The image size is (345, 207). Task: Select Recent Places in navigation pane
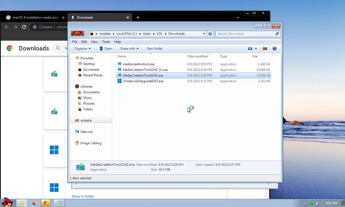click(x=93, y=75)
